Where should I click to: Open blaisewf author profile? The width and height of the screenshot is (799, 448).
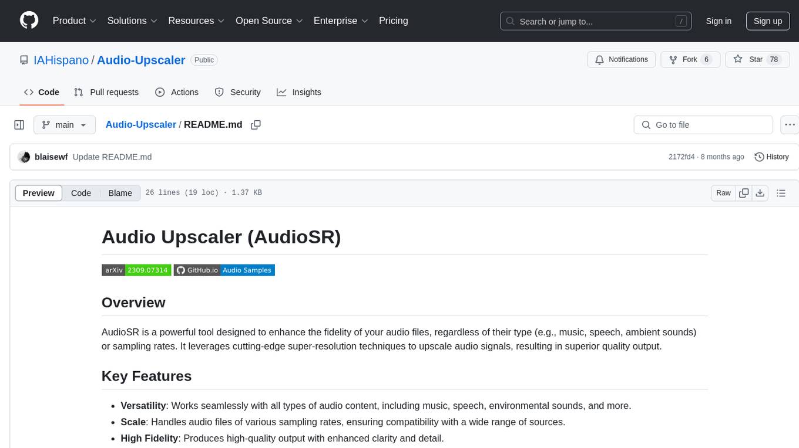pos(51,157)
